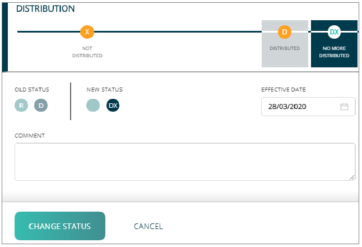Click the resize handle of the comment box

pyautogui.click(x=352, y=177)
